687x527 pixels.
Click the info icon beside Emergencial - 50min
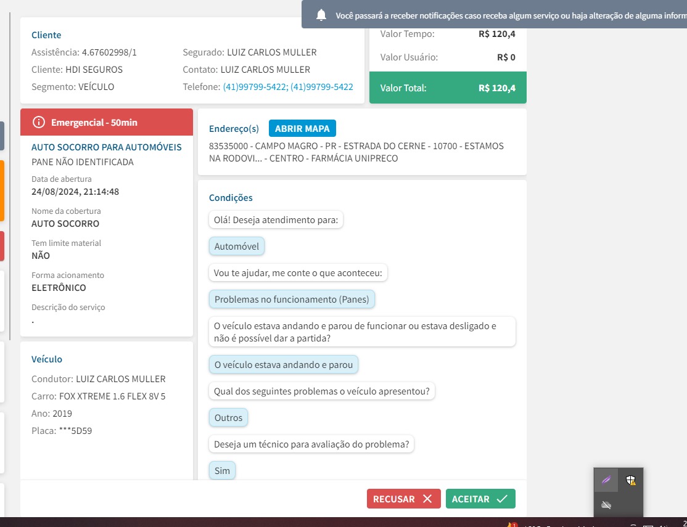tap(39, 122)
